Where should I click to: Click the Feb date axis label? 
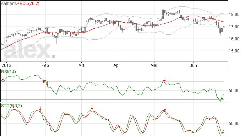(45, 65)
